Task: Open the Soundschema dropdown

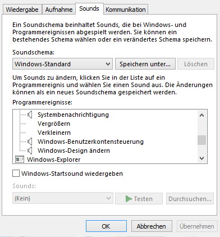Action: [x=62, y=64]
